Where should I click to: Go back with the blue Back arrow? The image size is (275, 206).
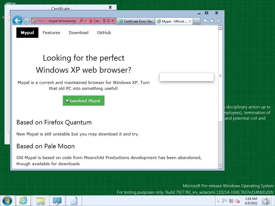coord(17,21)
